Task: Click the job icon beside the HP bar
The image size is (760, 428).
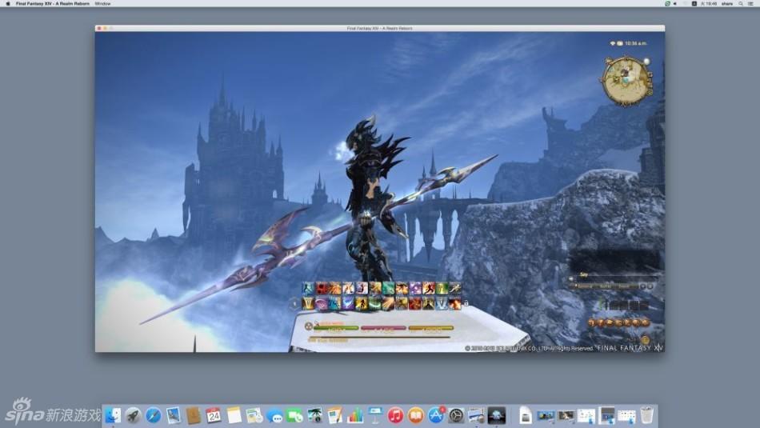Action: pos(309,326)
